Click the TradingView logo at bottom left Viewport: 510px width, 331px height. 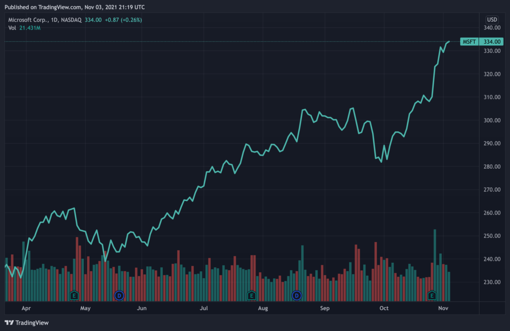[27, 323]
